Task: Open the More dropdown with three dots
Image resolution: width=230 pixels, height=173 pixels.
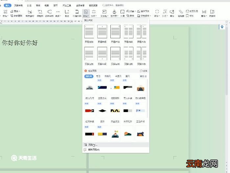Action: [58, 13]
